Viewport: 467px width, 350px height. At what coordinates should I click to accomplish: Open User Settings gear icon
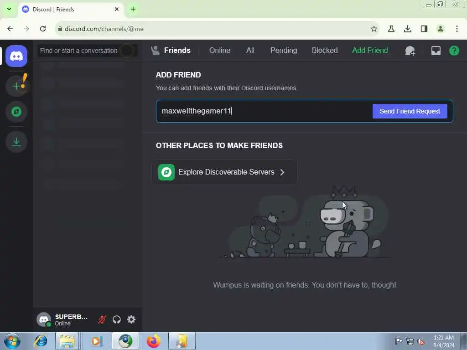[x=131, y=319]
